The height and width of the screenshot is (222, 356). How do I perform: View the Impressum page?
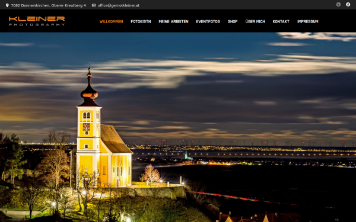[307, 21]
